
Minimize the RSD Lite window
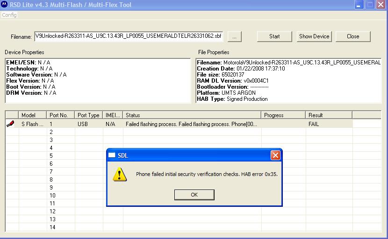359,5
